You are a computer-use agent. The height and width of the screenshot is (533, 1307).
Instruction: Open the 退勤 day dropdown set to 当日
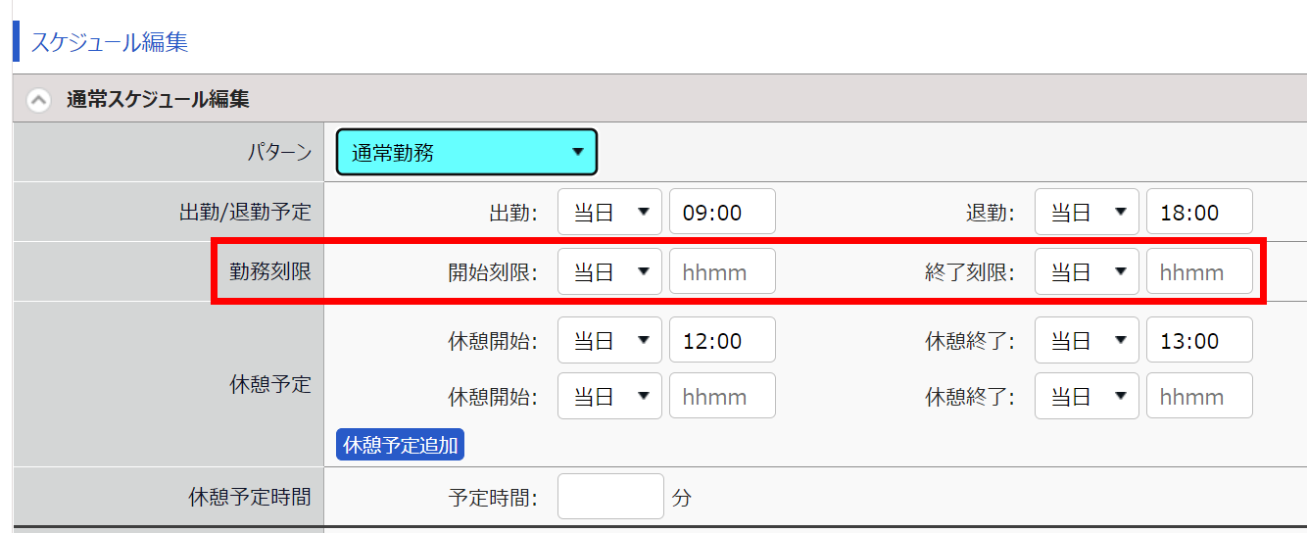pyautogui.click(x=1088, y=212)
